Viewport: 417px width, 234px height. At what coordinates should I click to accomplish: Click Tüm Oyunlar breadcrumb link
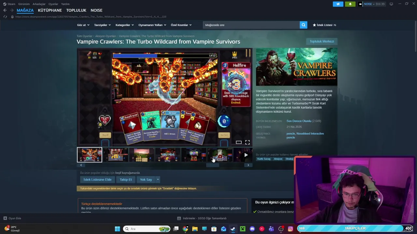point(84,36)
